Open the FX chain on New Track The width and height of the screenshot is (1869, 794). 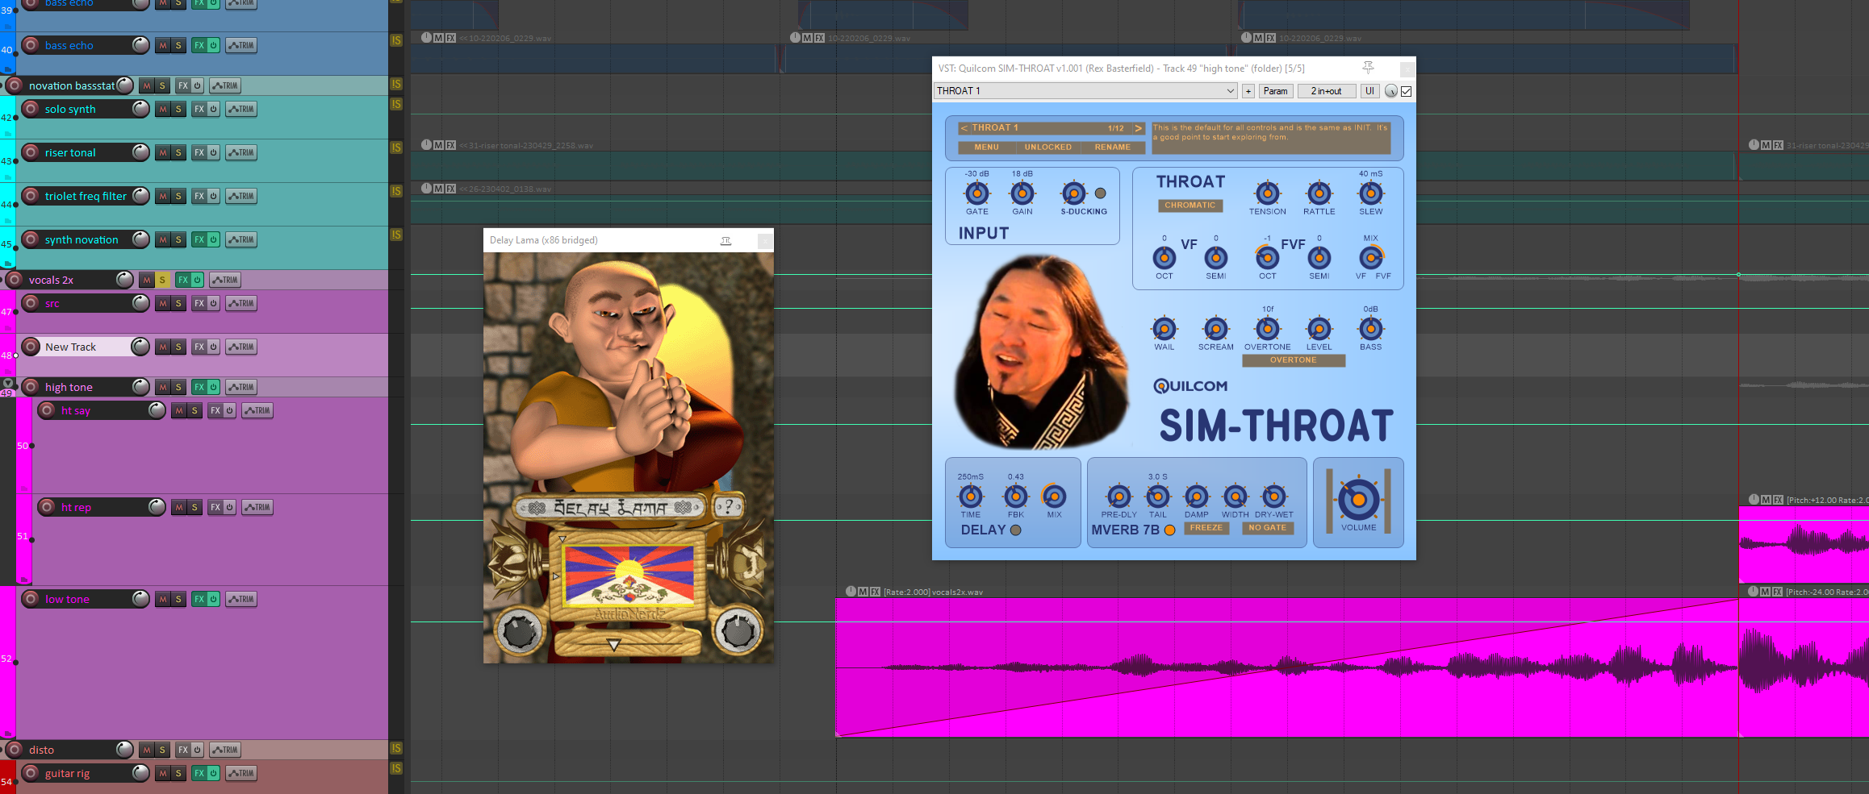tap(199, 347)
